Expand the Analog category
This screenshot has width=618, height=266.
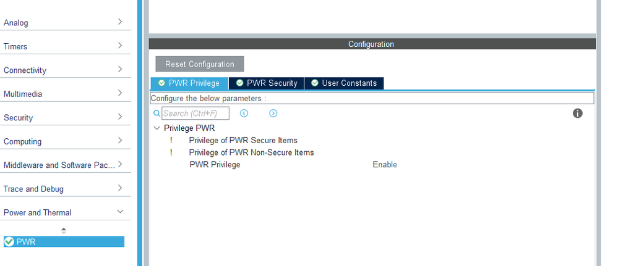120,22
